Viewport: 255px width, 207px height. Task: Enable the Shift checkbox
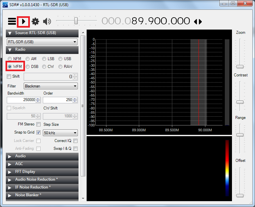coord(9,76)
